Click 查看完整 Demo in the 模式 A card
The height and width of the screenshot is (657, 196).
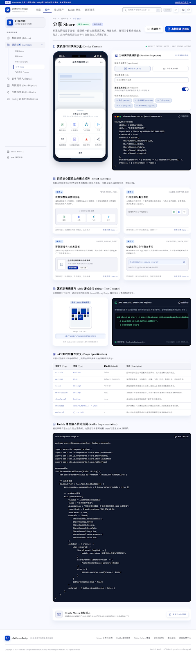(110, 230)
